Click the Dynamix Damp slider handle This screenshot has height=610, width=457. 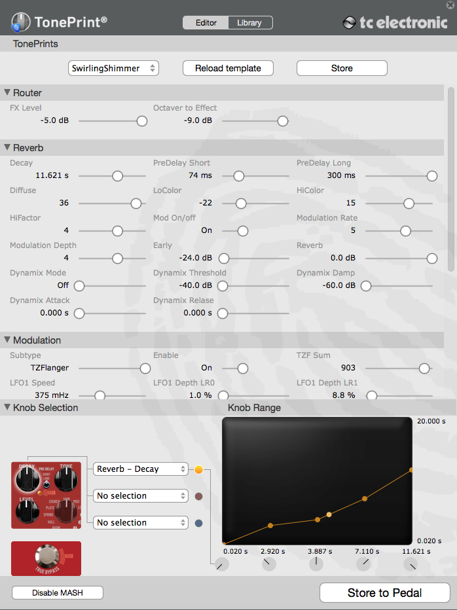366,286
